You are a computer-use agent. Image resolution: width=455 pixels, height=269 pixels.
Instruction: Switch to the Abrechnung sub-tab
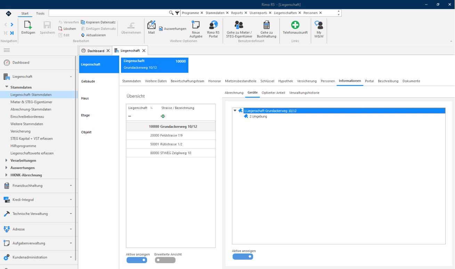click(234, 93)
